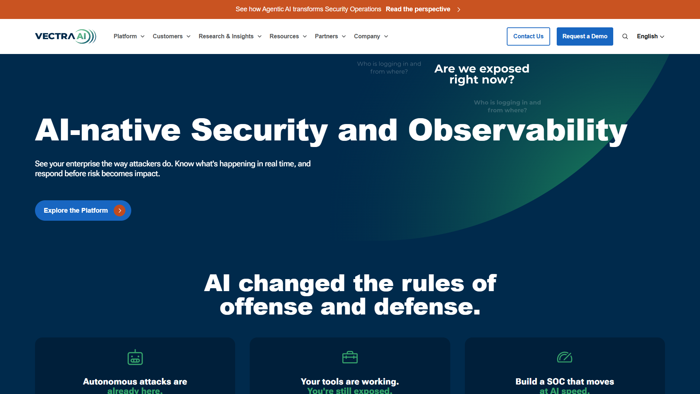Click the Contact Us button
This screenshot has width=700, height=394.
pos(528,36)
